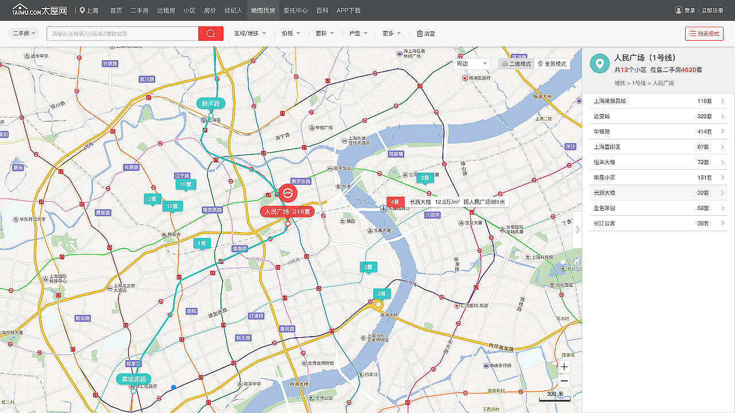
Task: Open the 周边 dropdown on the map
Action: [471, 64]
